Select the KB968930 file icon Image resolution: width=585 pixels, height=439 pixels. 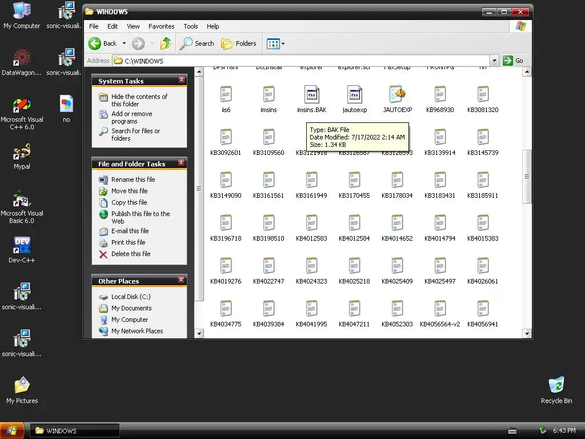click(x=440, y=94)
